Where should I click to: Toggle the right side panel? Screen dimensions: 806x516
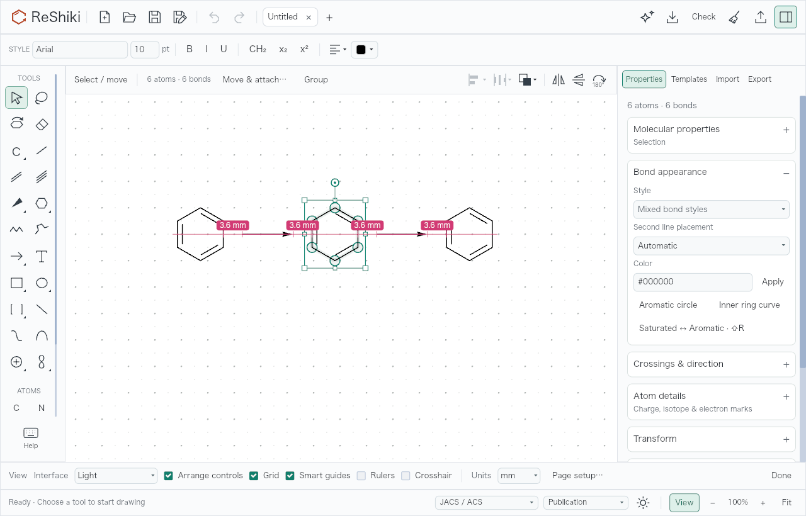[786, 17]
